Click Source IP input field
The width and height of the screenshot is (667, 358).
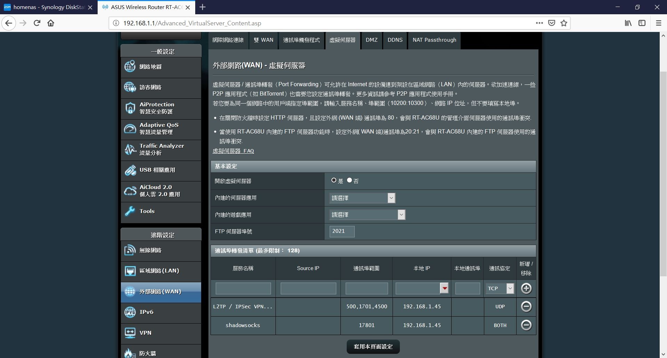[308, 288]
